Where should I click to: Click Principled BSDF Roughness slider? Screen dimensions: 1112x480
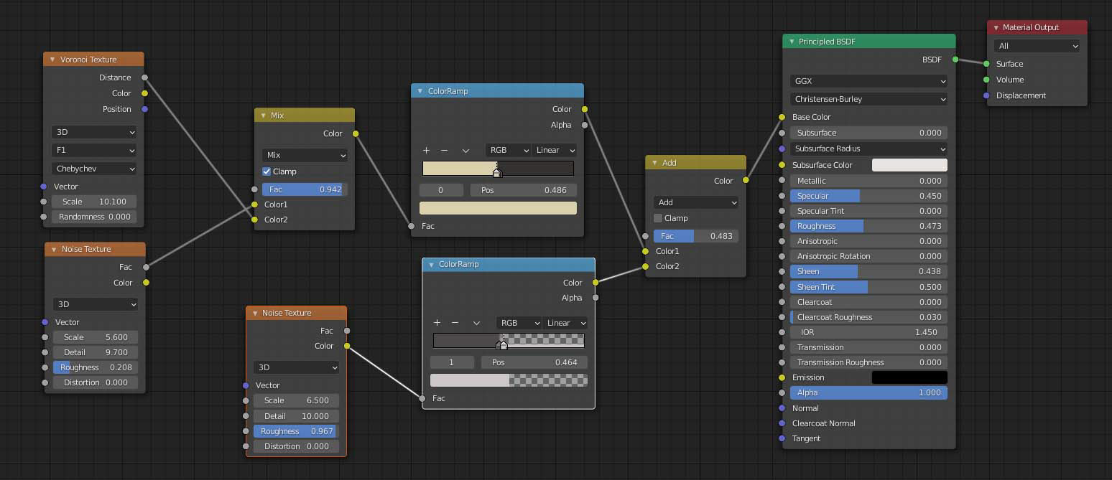pos(868,226)
